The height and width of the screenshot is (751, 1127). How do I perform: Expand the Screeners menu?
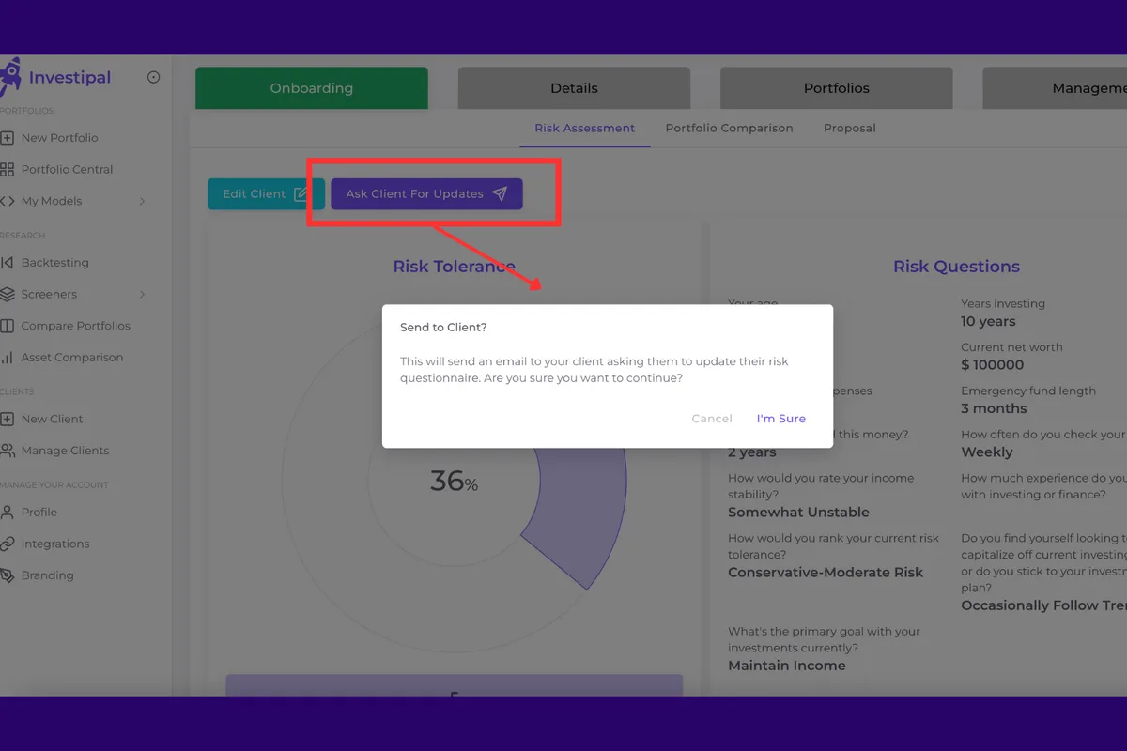point(142,294)
